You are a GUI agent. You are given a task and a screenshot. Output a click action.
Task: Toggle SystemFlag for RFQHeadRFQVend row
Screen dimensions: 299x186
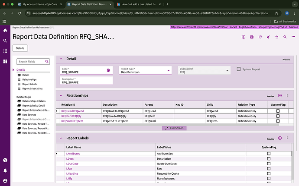pos(278,111)
